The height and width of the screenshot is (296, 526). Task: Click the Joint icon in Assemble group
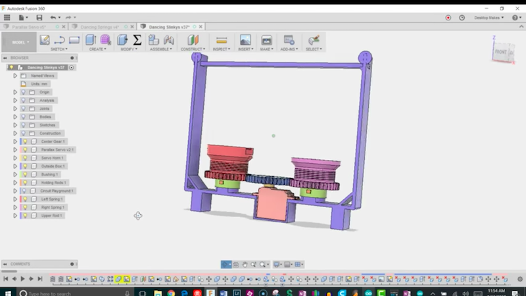point(168,40)
